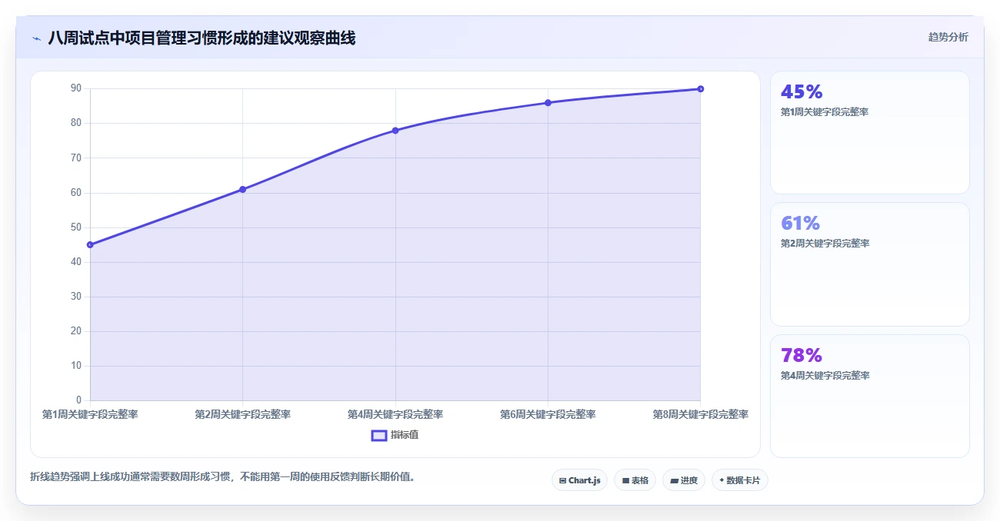Click the Chart.js tag
The image size is (1000, 521).
pyautogui.click(x=579, y=480)
